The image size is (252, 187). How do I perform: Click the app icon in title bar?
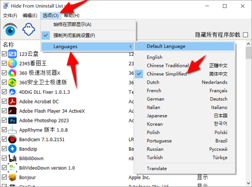[x=5, y=6]
